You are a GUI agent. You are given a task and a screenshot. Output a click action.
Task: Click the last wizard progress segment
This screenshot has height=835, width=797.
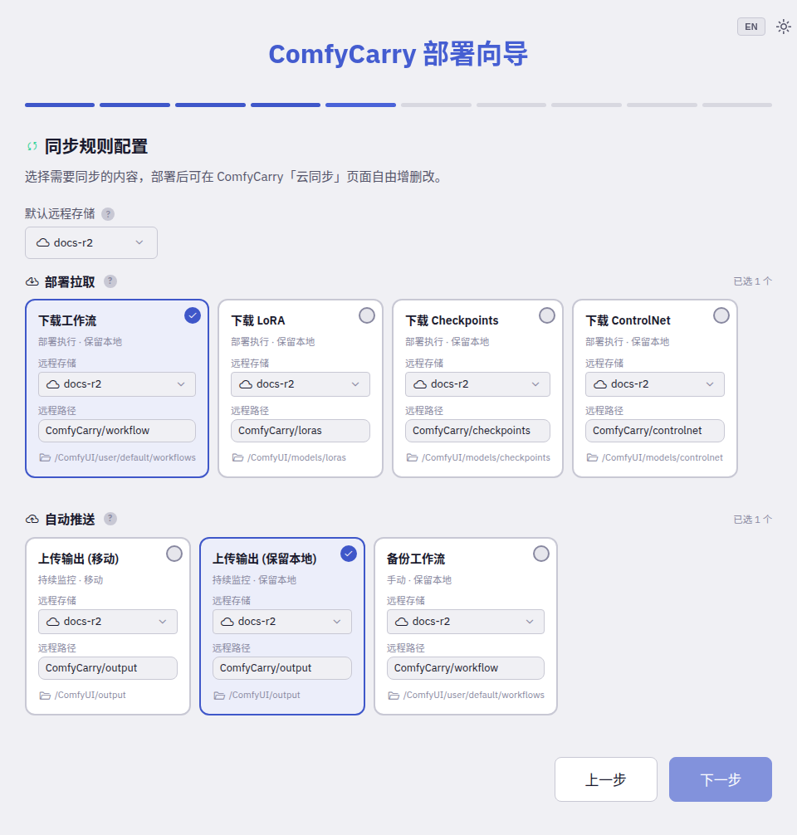tap(736, 105)
